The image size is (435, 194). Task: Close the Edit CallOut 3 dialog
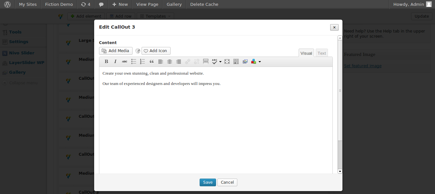334,27
